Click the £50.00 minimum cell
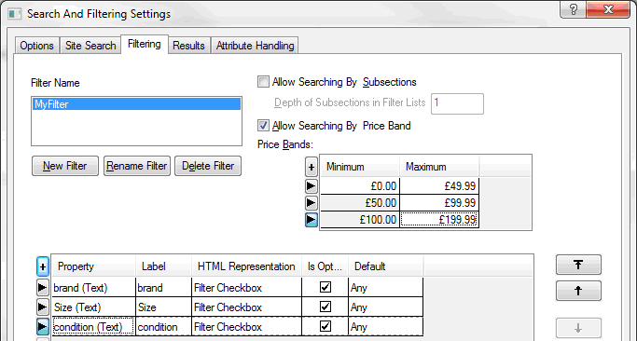 [x=360, y=203]
